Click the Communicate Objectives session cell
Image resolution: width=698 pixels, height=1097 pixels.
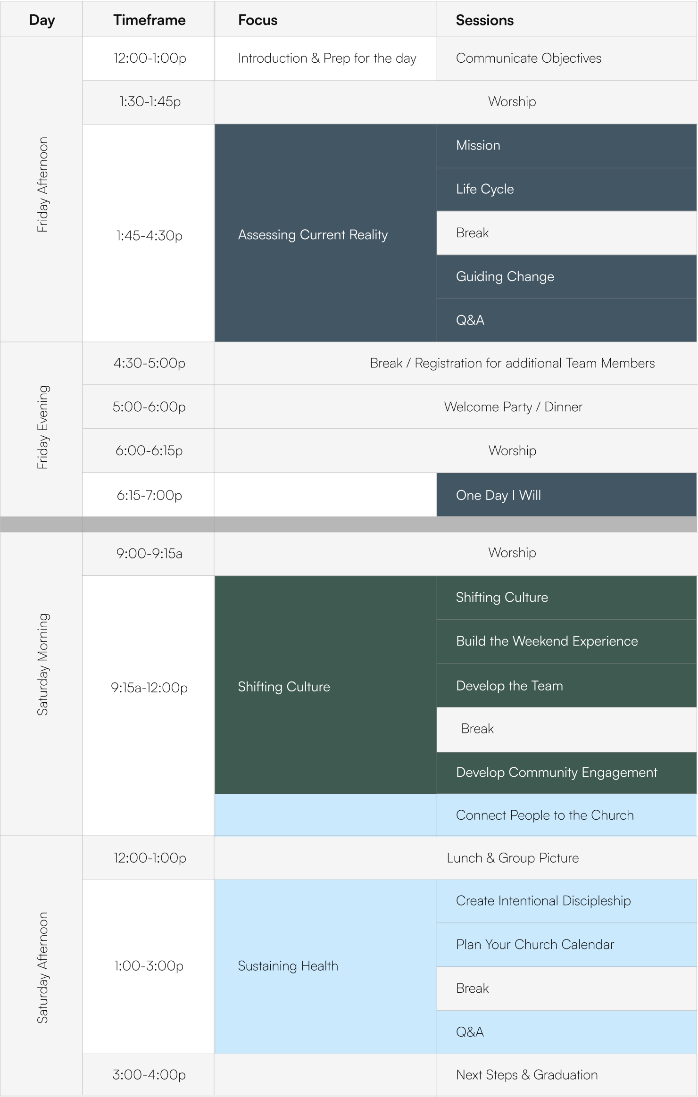pyautogui.click(x=567, y=58)
